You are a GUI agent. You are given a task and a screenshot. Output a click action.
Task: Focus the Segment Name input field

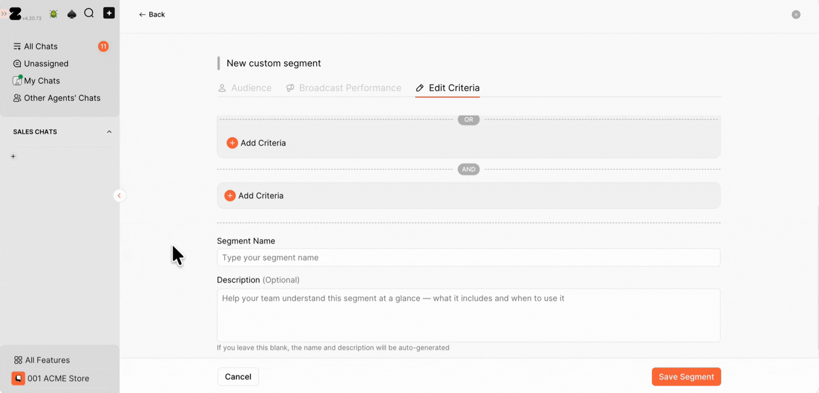pos(468,258)
